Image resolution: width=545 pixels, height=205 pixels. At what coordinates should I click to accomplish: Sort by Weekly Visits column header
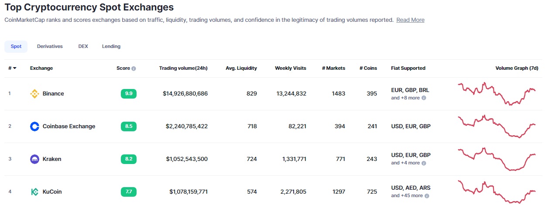point(291,68)
